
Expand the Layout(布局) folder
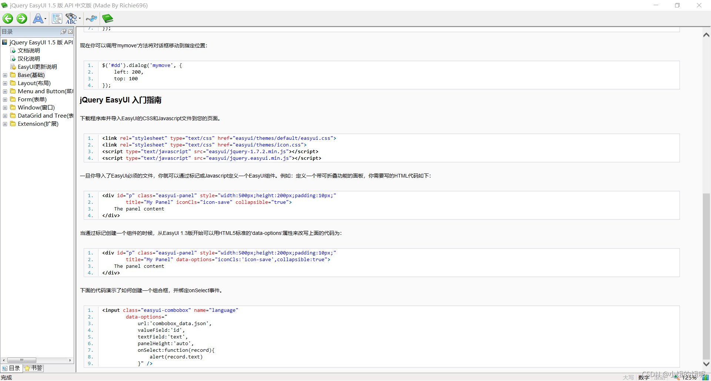click(5, 83)
